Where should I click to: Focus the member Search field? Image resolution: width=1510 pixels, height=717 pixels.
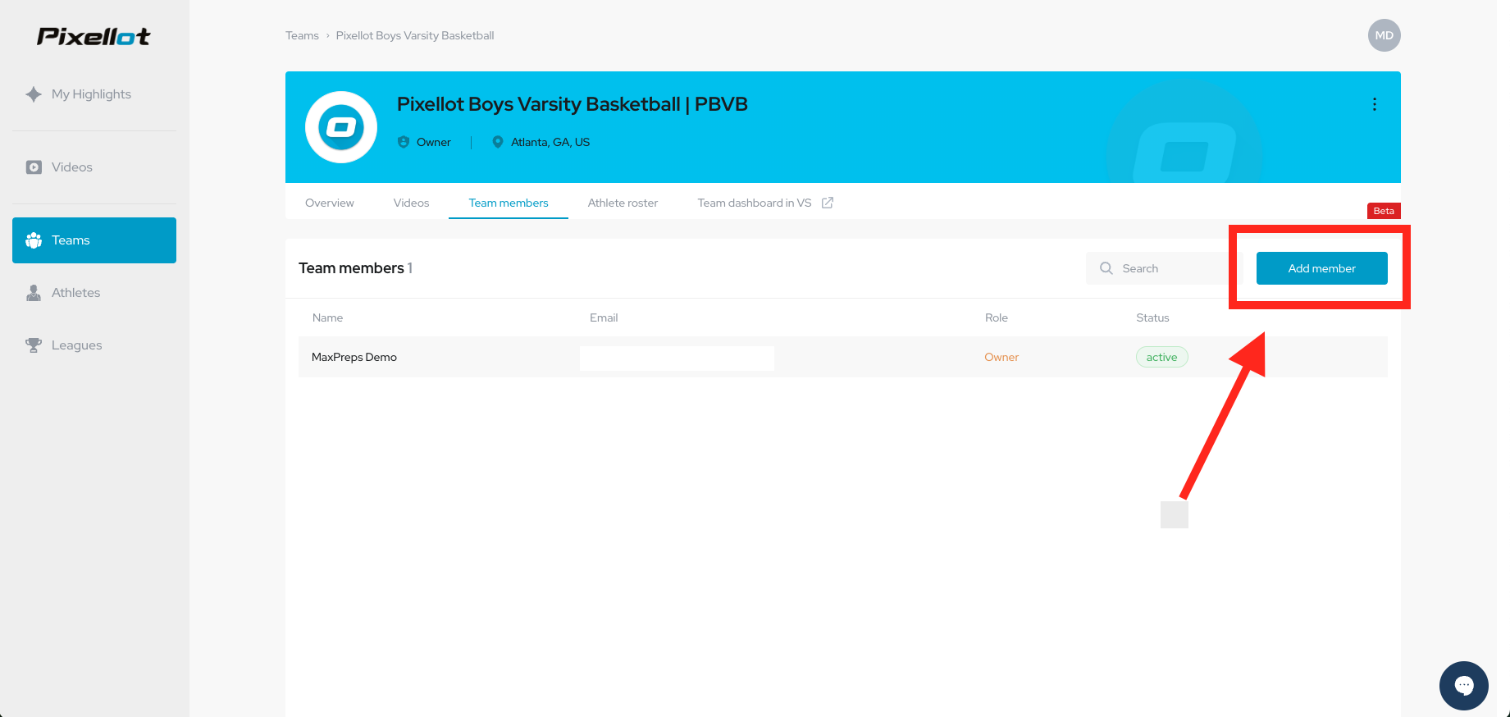coord(1163,268)
